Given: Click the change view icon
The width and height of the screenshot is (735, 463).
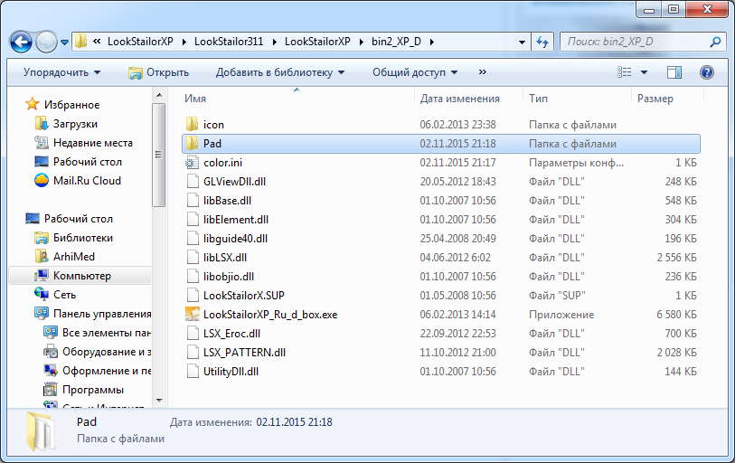Looking at the screenshot, I should coord(625,72).
